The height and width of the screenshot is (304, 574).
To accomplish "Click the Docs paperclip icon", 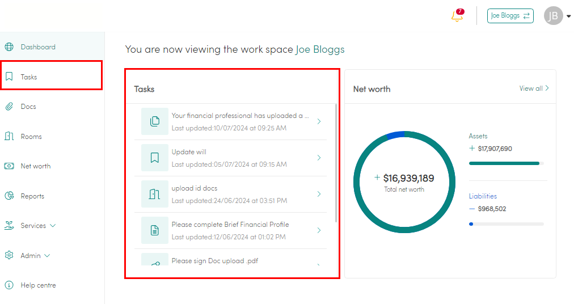I will [x=9, y=107].
